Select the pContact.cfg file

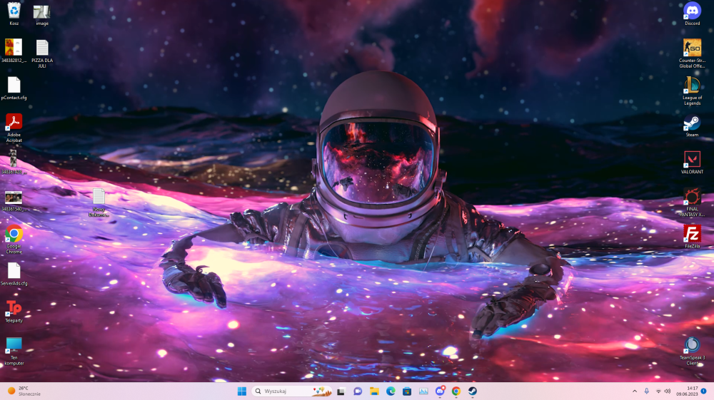(x=14, y=88)
